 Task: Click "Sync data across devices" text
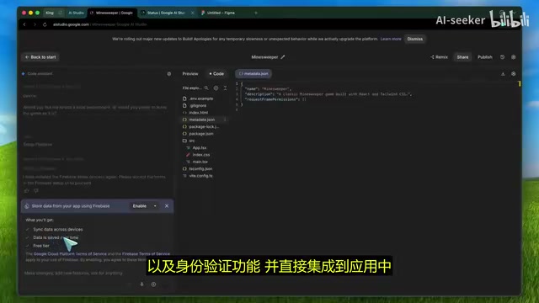coord(58,229)
